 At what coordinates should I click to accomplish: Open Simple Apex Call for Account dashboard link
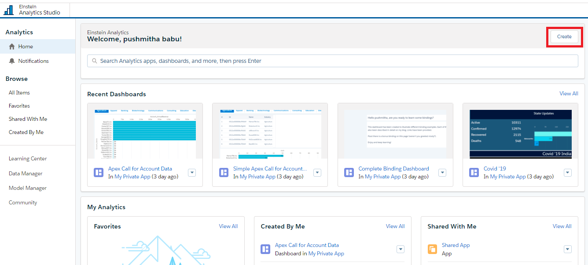click(x=270, y=169)
